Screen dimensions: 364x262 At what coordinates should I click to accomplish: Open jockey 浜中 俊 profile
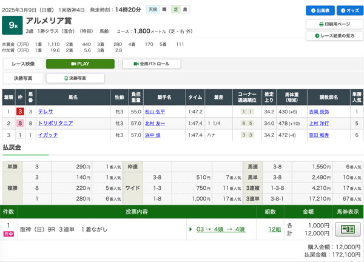click(152, 135)
